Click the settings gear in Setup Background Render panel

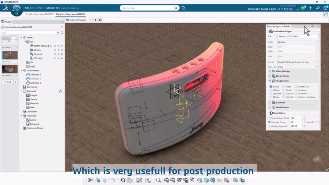click(313, 26)
